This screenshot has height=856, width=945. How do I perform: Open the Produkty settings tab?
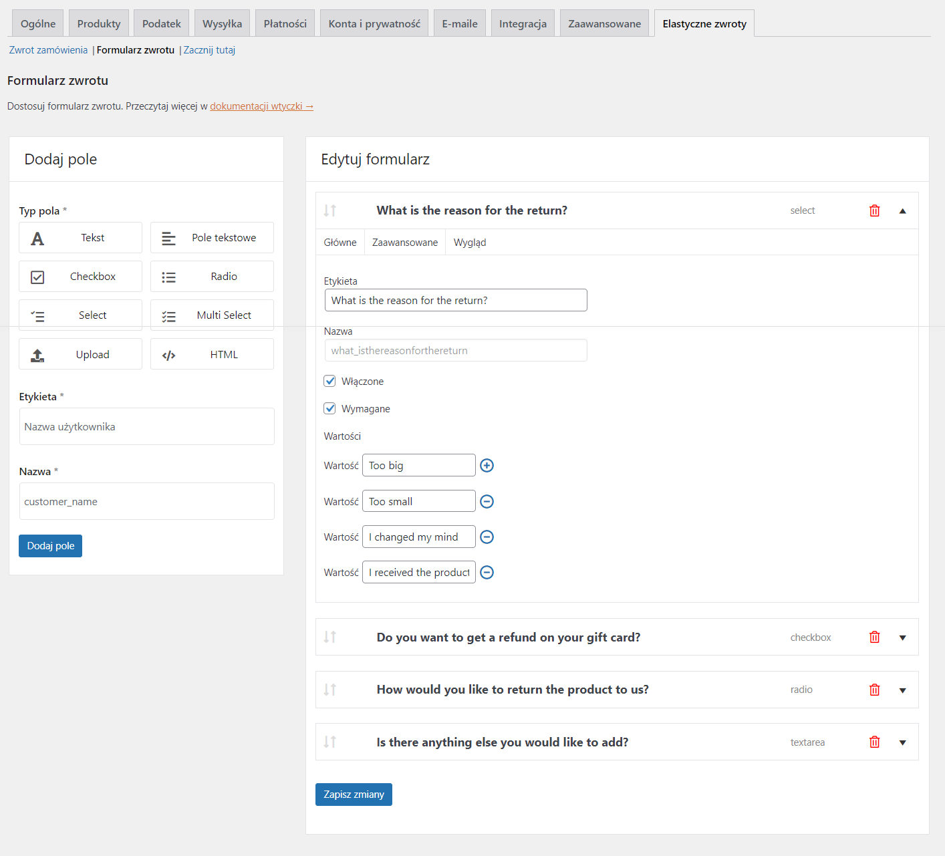pyautogui.click(x=99, y=23)
